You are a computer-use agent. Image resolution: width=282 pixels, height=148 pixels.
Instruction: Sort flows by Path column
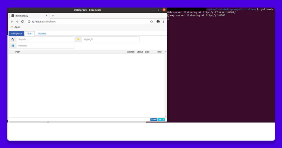(18, 52)
